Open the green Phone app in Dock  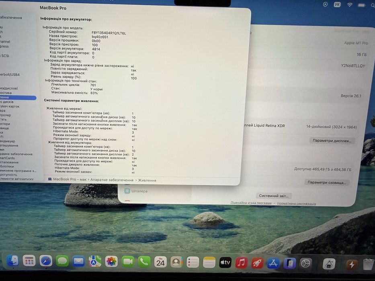pyautogui.click(x=144, y=262)
